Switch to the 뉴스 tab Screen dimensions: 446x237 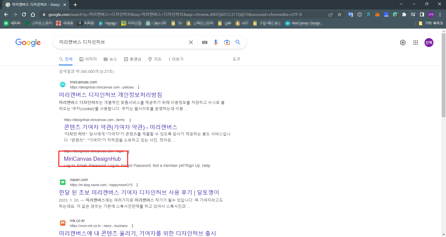coord(110,59)
